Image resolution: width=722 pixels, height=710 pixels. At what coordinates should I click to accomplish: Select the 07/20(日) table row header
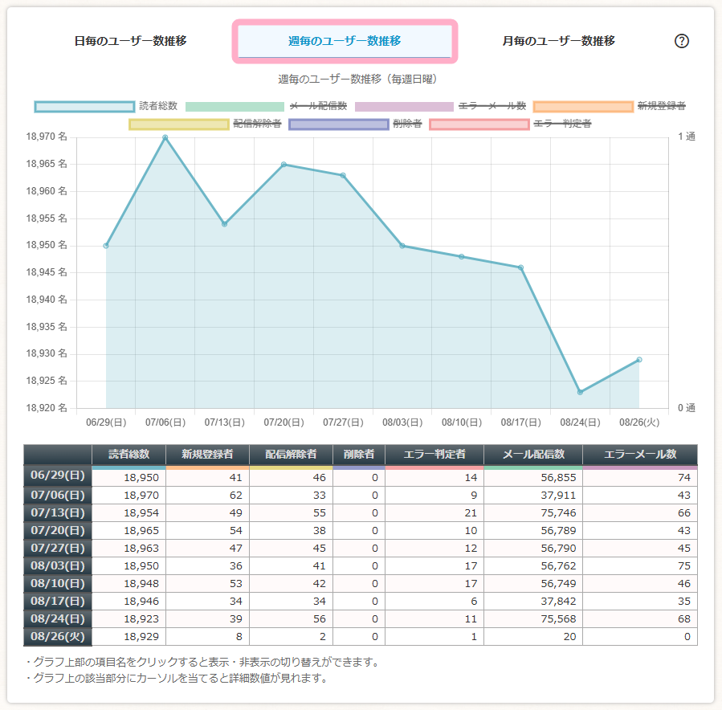tap(58, 530)
